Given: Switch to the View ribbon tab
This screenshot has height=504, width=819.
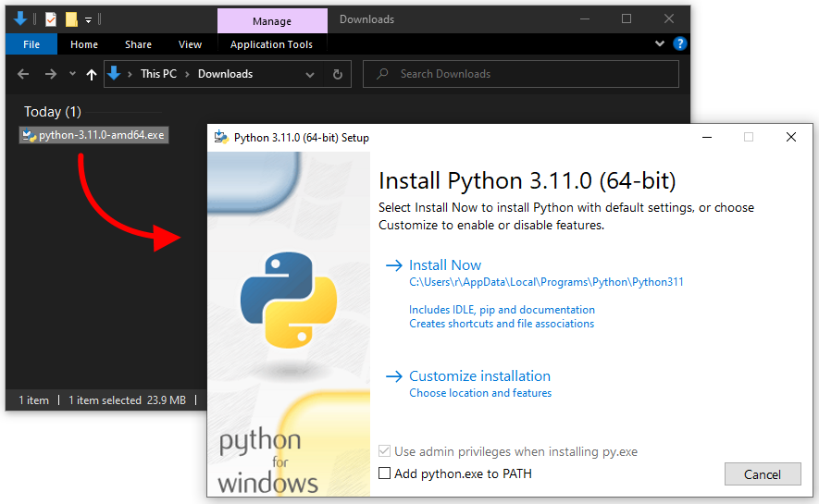Looking at the screenshot, I should [190, 44].
